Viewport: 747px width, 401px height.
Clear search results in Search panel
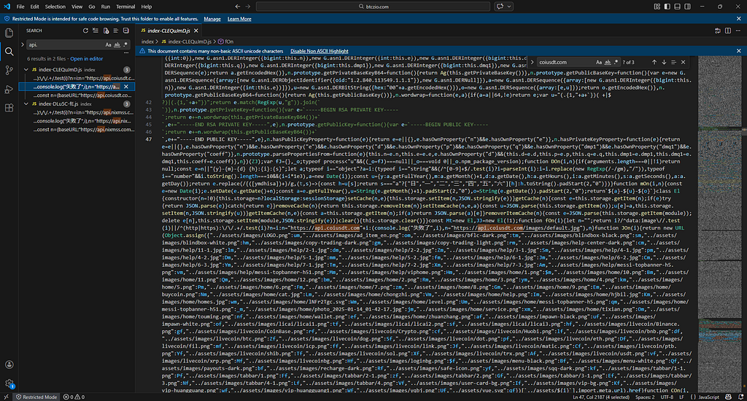[x=96, y=31]
